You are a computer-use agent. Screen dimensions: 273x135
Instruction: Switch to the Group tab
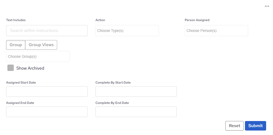click(x=16, y=45)
